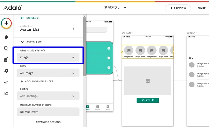Click the 'No Maximum' items field

pyautogui.click(x=48, y=112)
